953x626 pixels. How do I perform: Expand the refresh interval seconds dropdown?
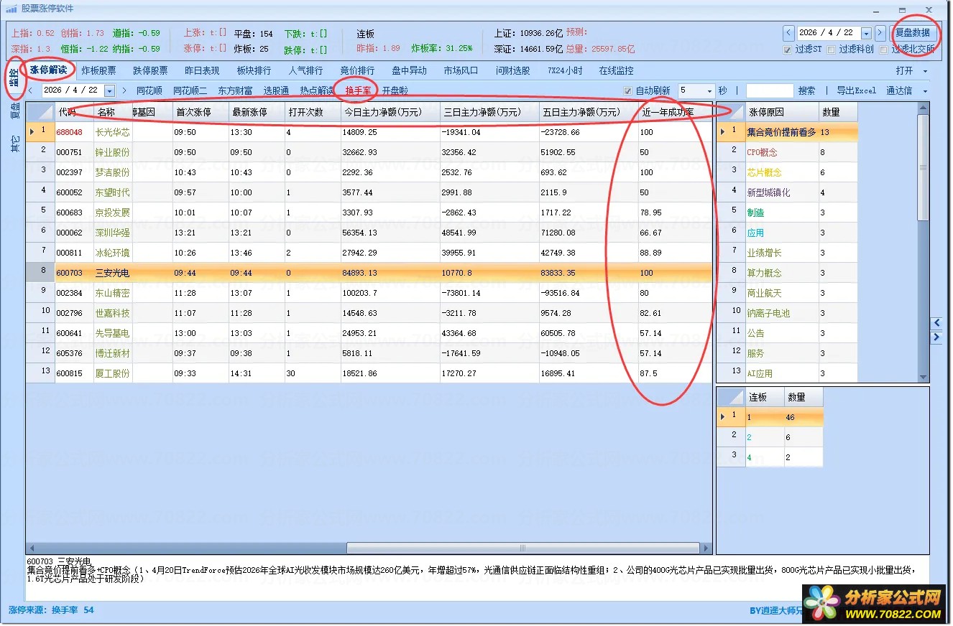click(x=709, y=91)
